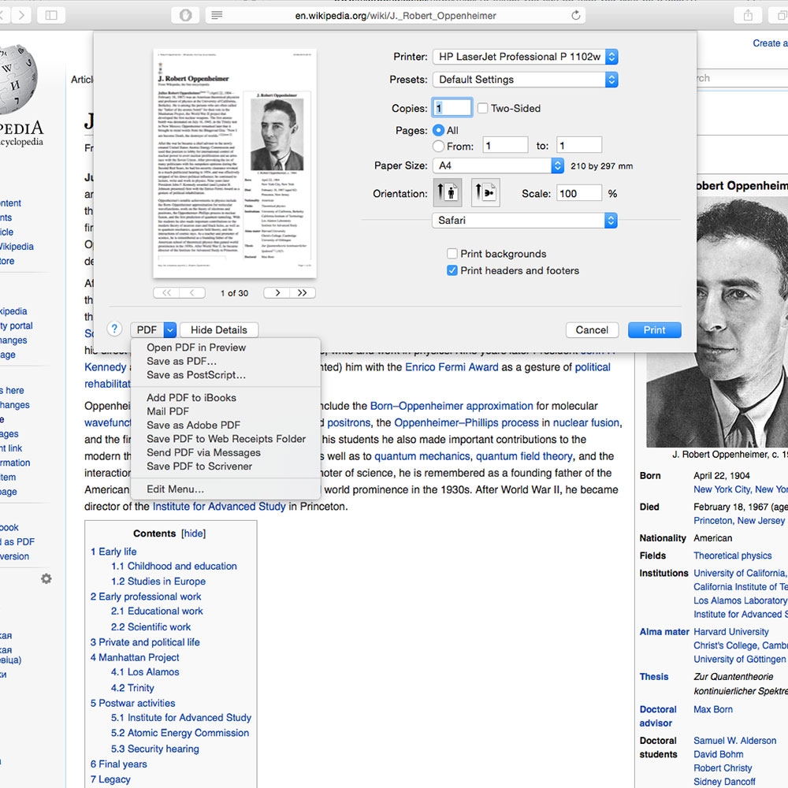Reload page with the refresh icon
Image resolution: width=788 pixels, height=788 pixels.
click(x=576, y=15)
